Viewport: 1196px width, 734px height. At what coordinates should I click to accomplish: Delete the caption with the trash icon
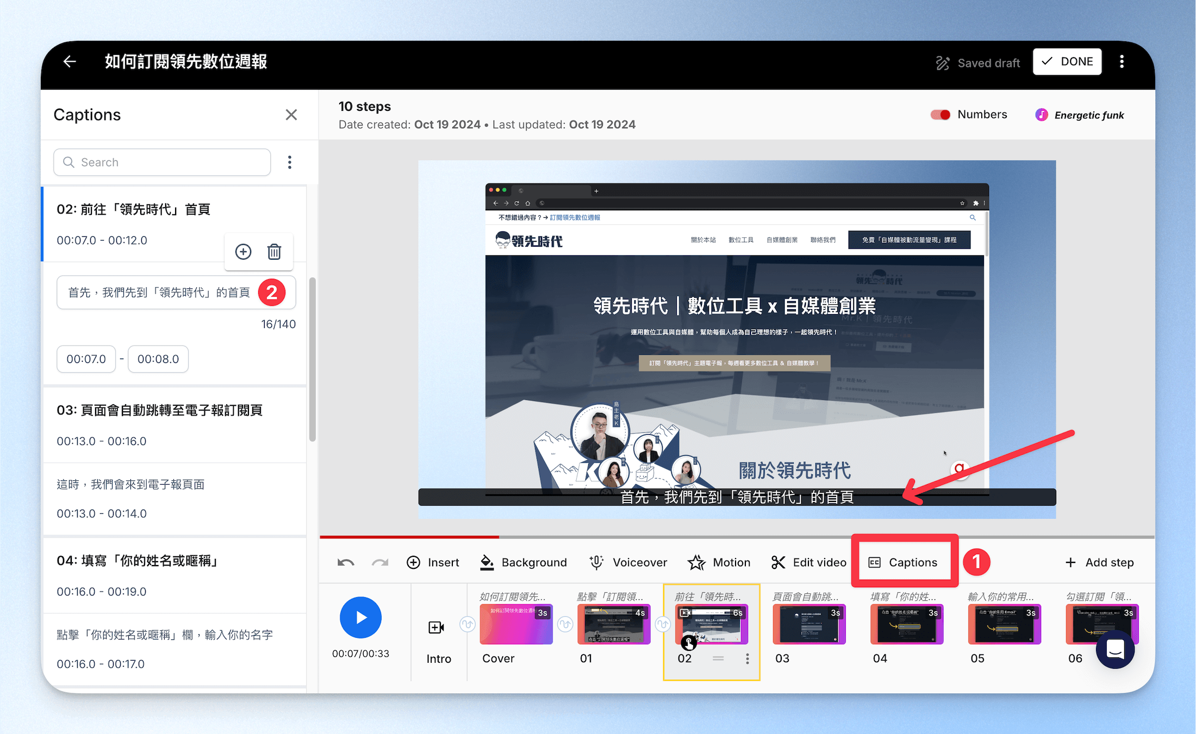(274, 252)
